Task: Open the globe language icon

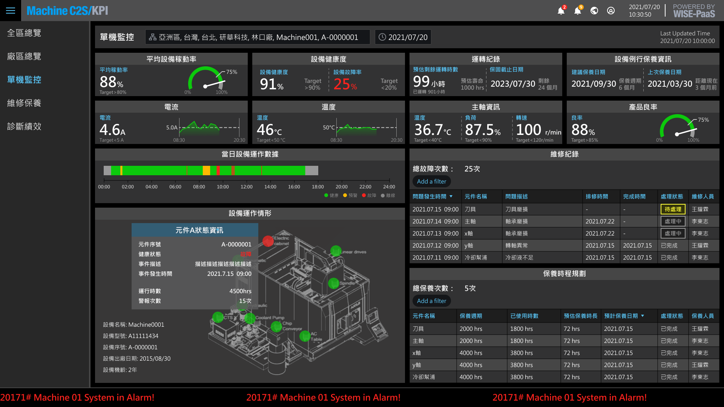Action: point(594,11)
